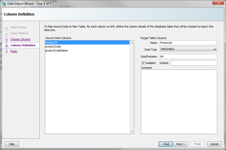
Task: Select productCode in Source Data Columns
Action: [x=87, y=46]
